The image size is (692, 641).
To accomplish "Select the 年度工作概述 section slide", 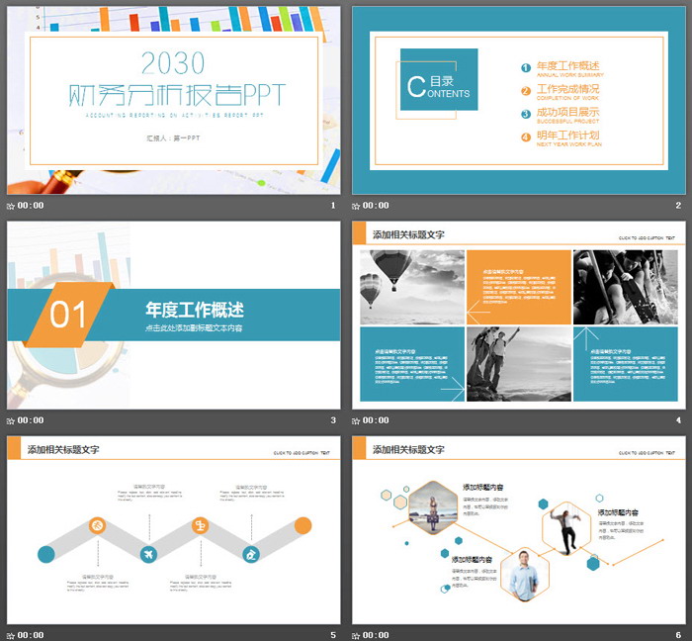I will (173, 314).
